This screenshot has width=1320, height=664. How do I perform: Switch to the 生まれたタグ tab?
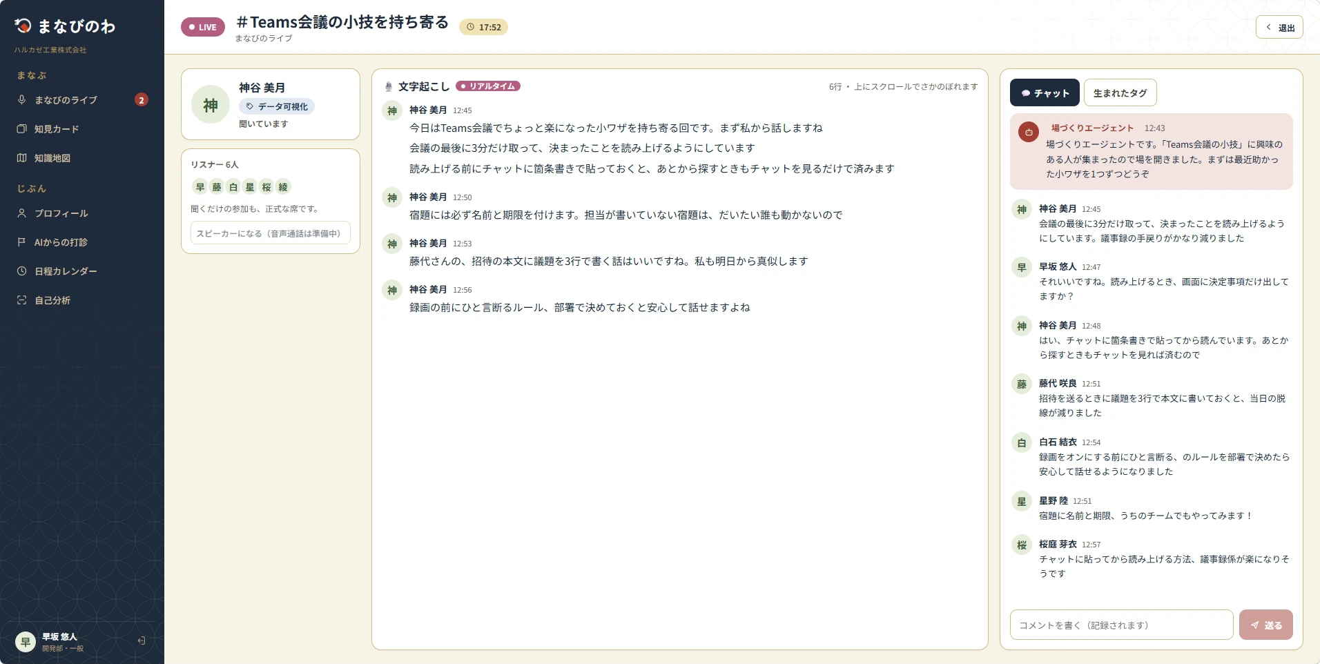[x=1120, y=93]
